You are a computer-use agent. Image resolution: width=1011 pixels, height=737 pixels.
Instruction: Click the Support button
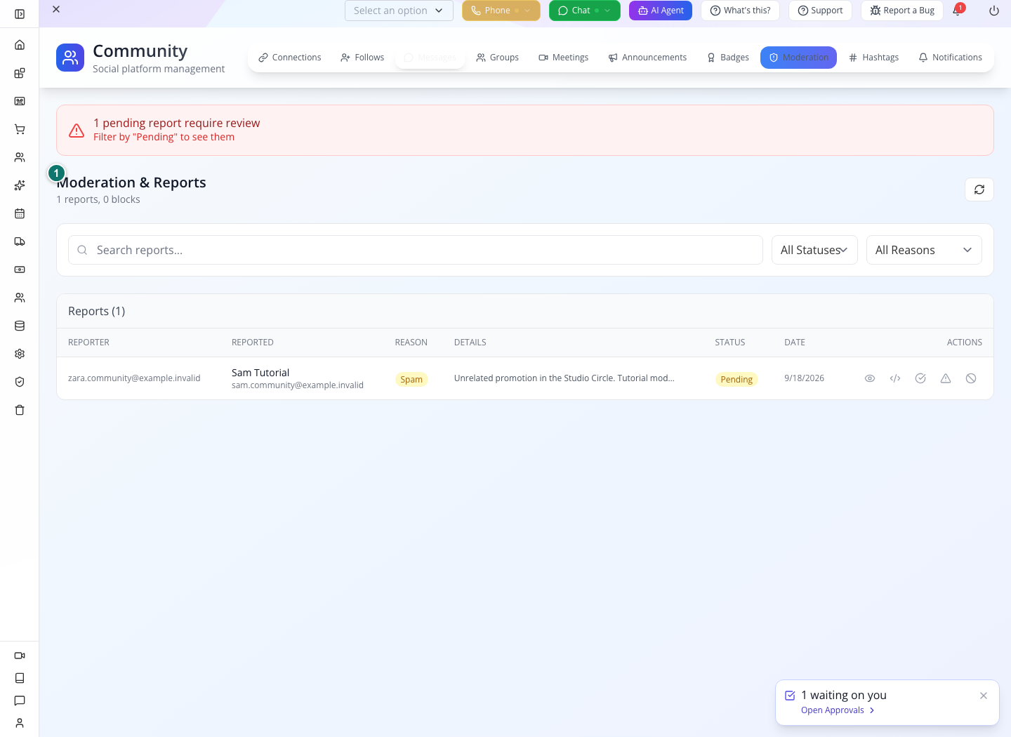point(820,11)
